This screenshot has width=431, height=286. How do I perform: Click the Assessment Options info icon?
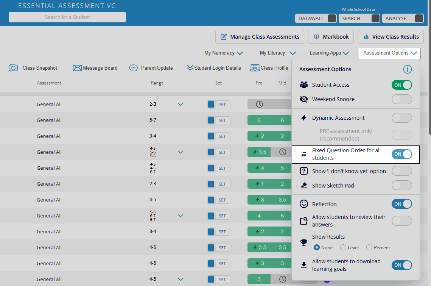point(408,69)
